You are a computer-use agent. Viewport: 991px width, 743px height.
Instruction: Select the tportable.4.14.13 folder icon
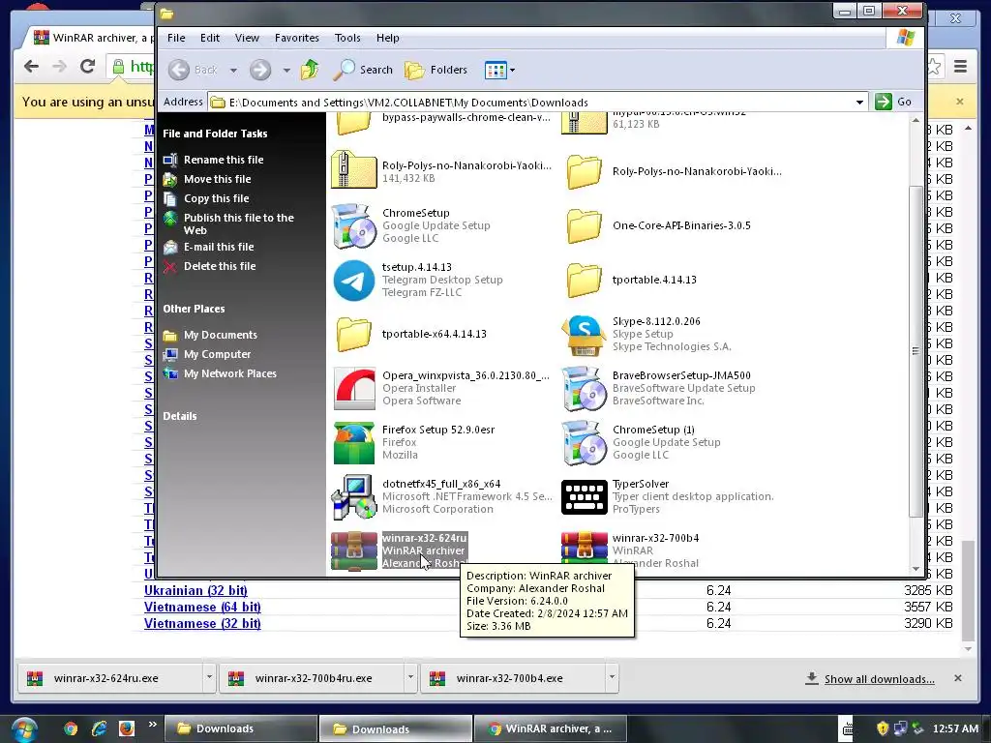point(584,280)
